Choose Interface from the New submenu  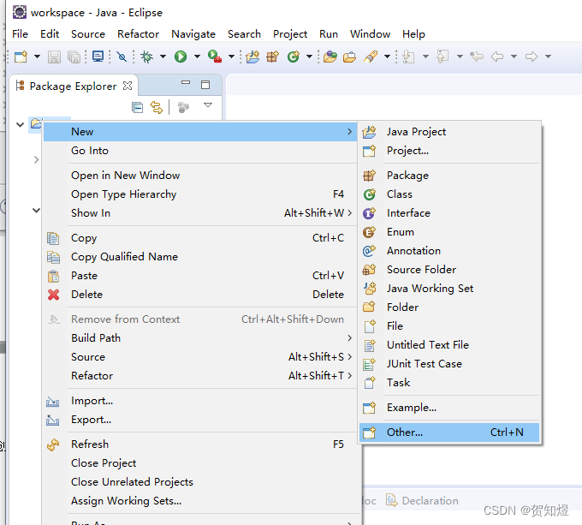[x=449, y=213]
